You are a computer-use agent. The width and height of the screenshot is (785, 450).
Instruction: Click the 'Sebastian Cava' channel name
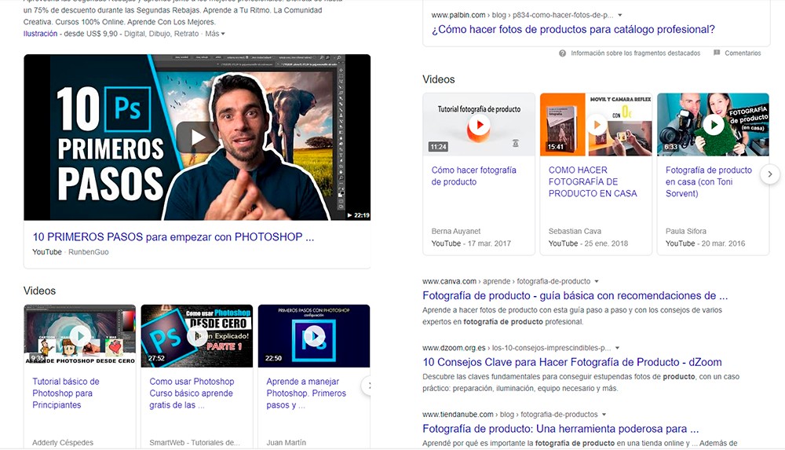click(575, 232)
